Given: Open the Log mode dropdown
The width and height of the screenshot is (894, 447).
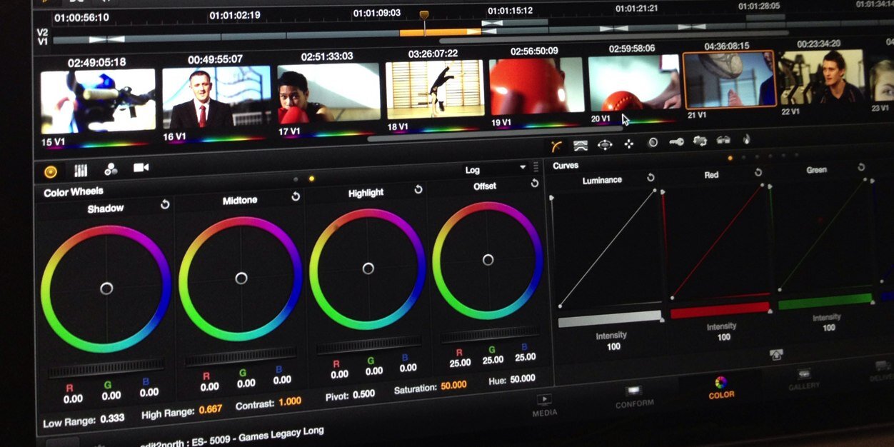Looking at the screenshot, I should click(x=495, y=169).
